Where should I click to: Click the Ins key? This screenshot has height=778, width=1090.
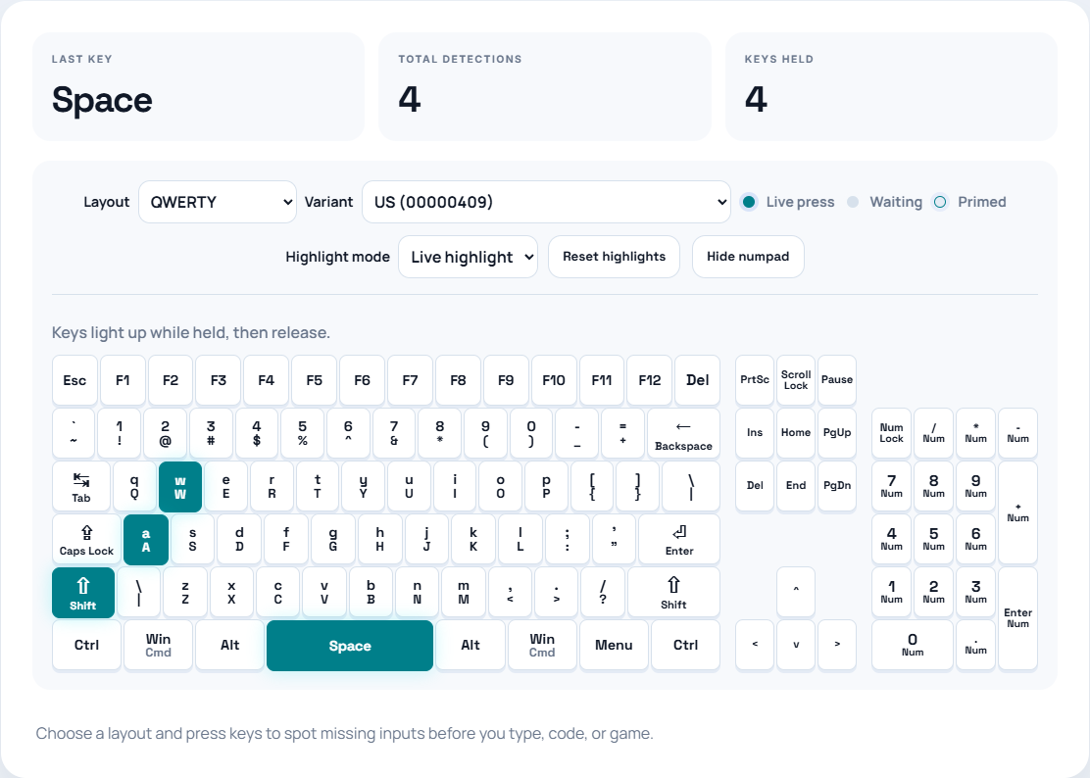coord(755,433)
